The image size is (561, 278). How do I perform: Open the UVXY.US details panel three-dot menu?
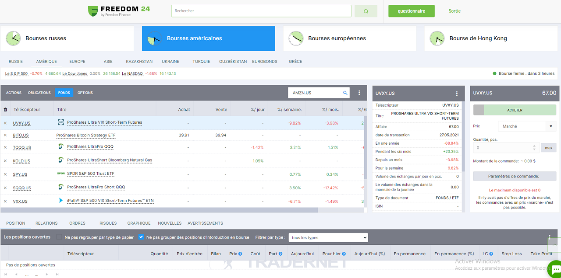coord(457,93)
